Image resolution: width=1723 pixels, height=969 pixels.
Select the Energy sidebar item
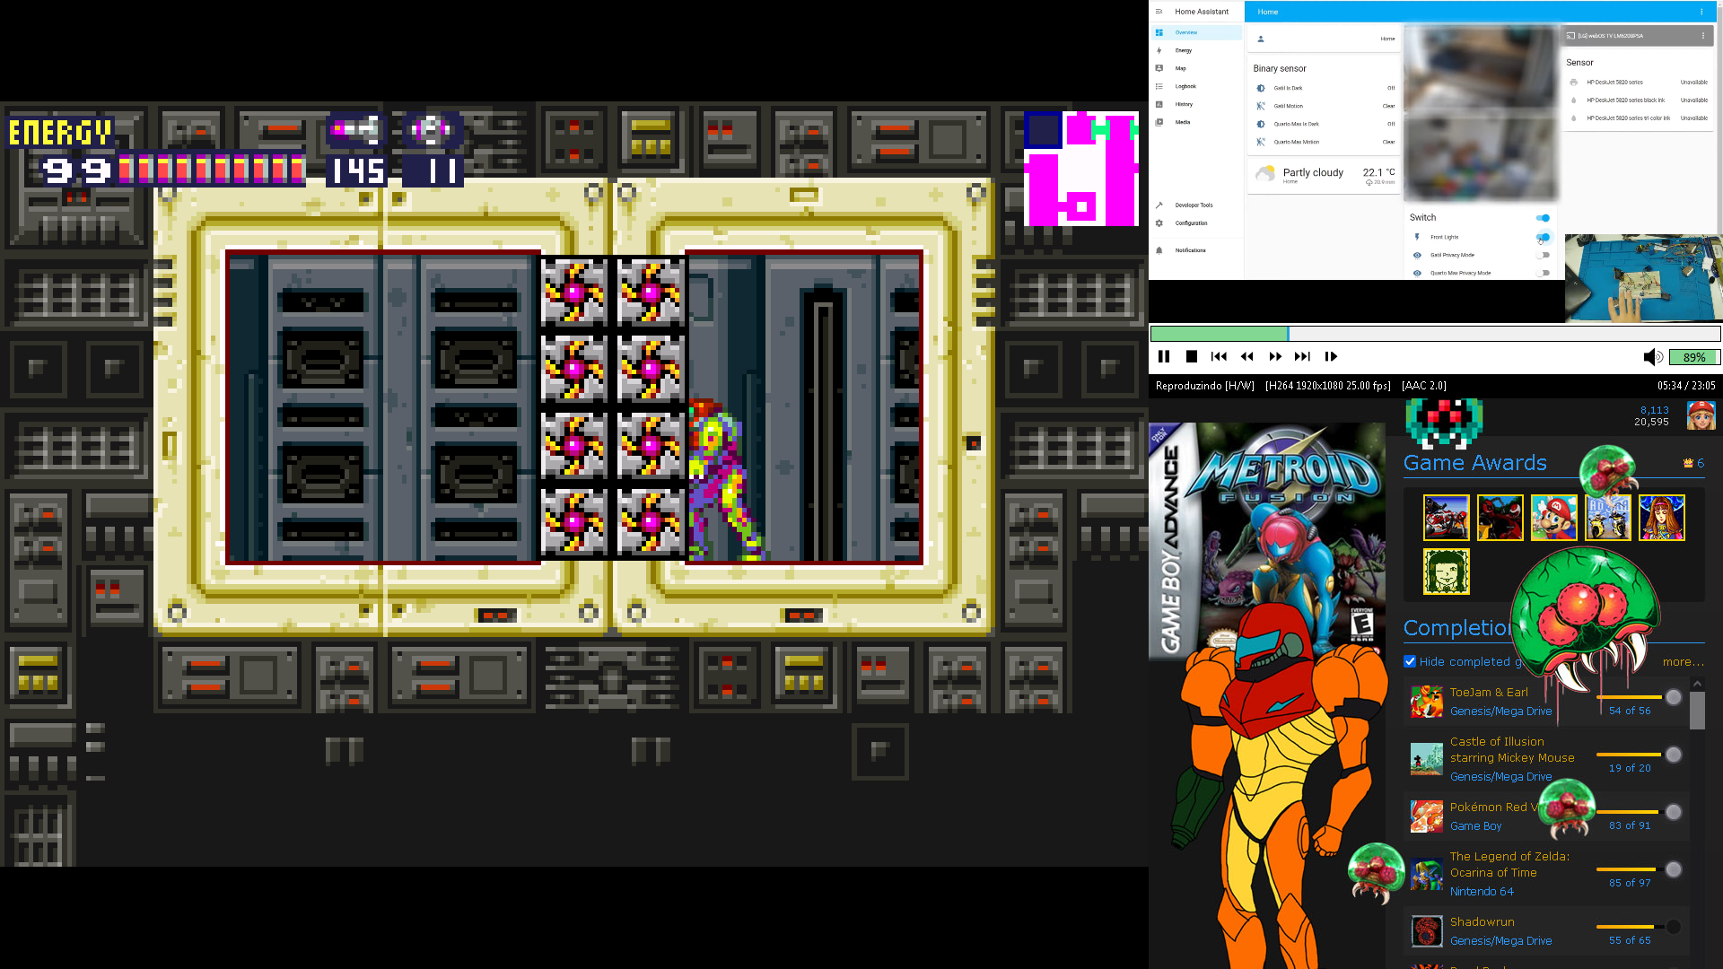[x=1184, y=51]
